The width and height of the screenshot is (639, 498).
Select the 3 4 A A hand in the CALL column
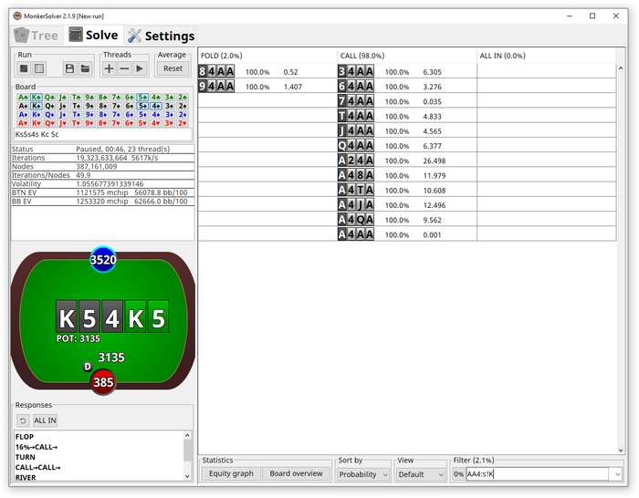356,72
